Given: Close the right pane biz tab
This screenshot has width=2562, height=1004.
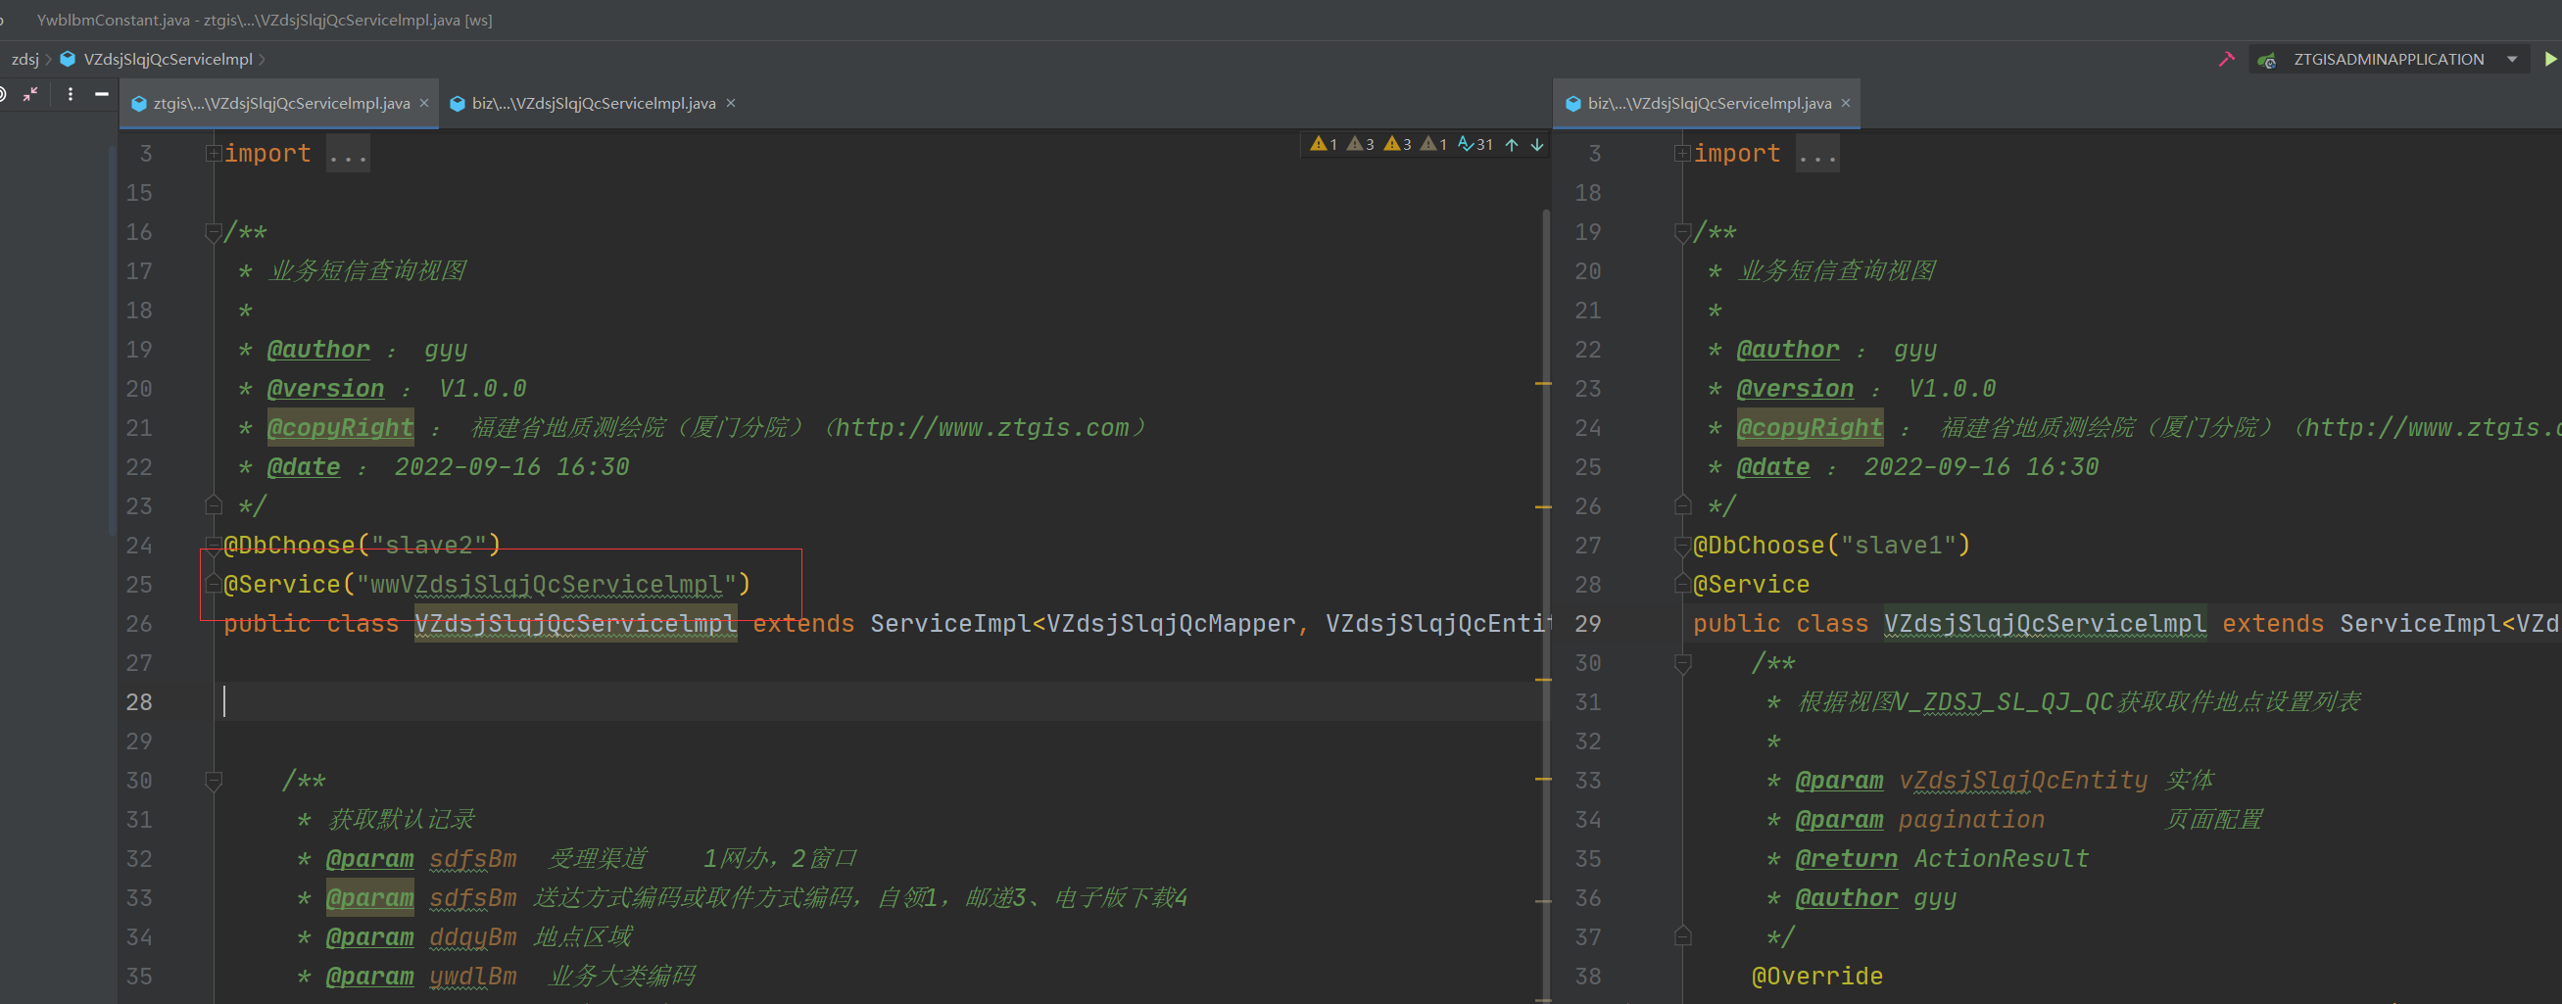Looking at the screenshot, I should tap(1846, 104).
